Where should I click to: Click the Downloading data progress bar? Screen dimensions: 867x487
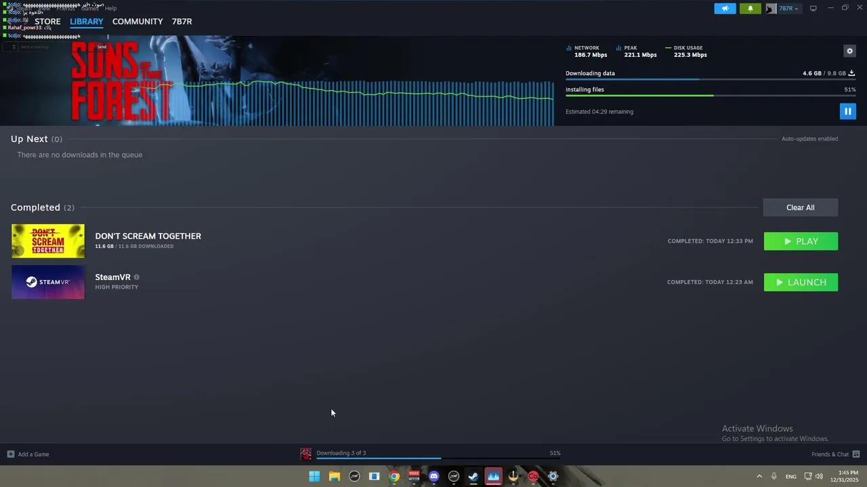click(710, 80)
